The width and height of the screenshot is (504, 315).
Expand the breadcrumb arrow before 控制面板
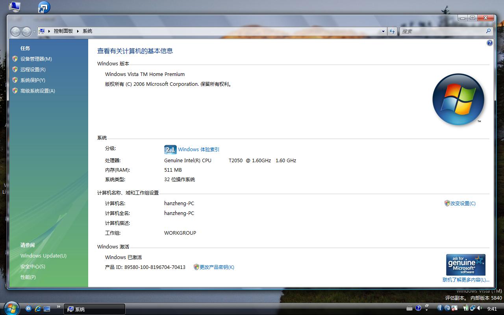pyautogui.click(x=49, y=31)
